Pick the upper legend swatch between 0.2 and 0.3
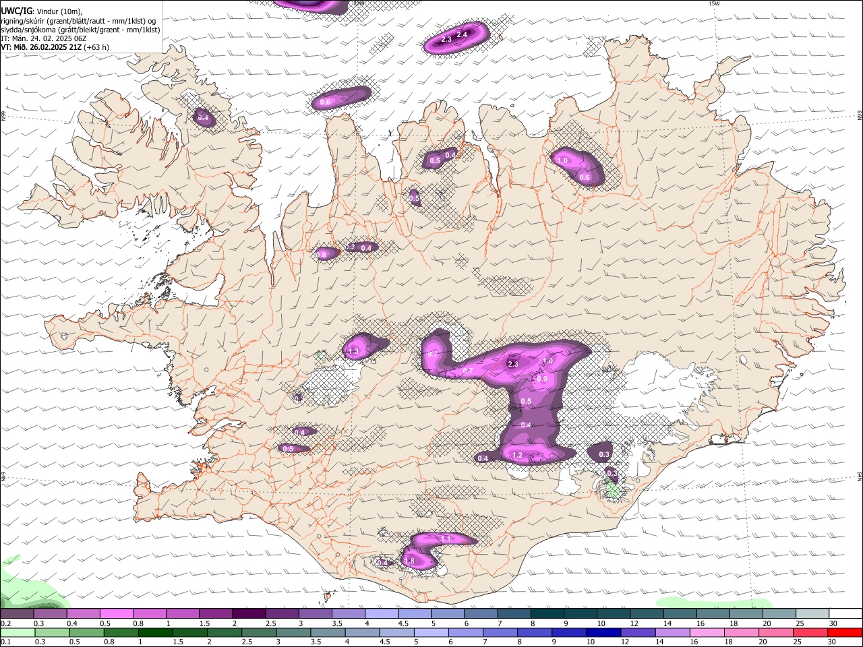Screen dimensions: 863x647 (17, 614)
